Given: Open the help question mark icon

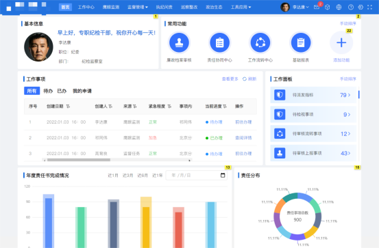Looking at the screenshot, I should click(351, 8).
